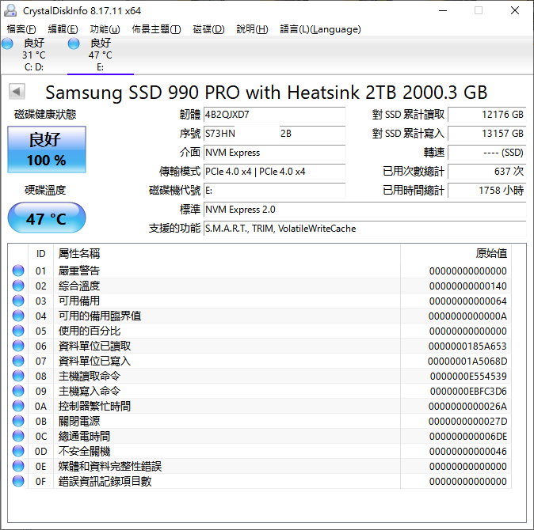The width and height of the screenshot is (534, 530).
Task: Select raw value 0000000000140
Action: pyautogui.click(x=468, y=286)
